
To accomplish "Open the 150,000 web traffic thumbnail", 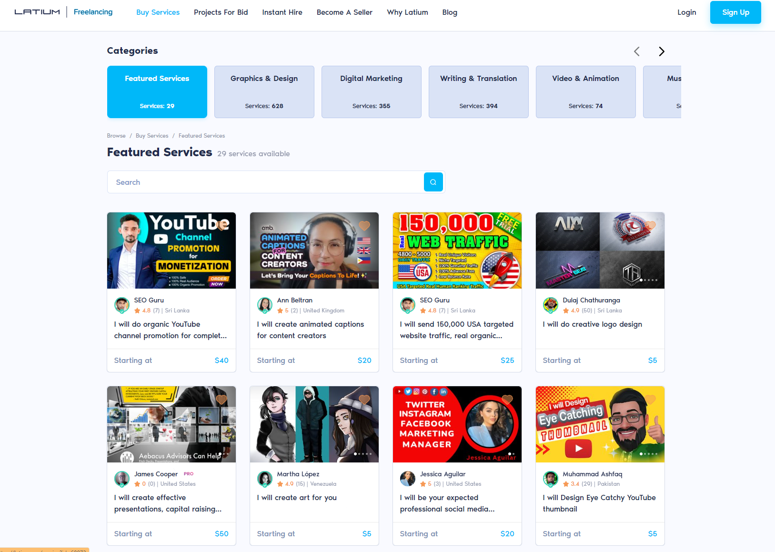I will [457, 251].
